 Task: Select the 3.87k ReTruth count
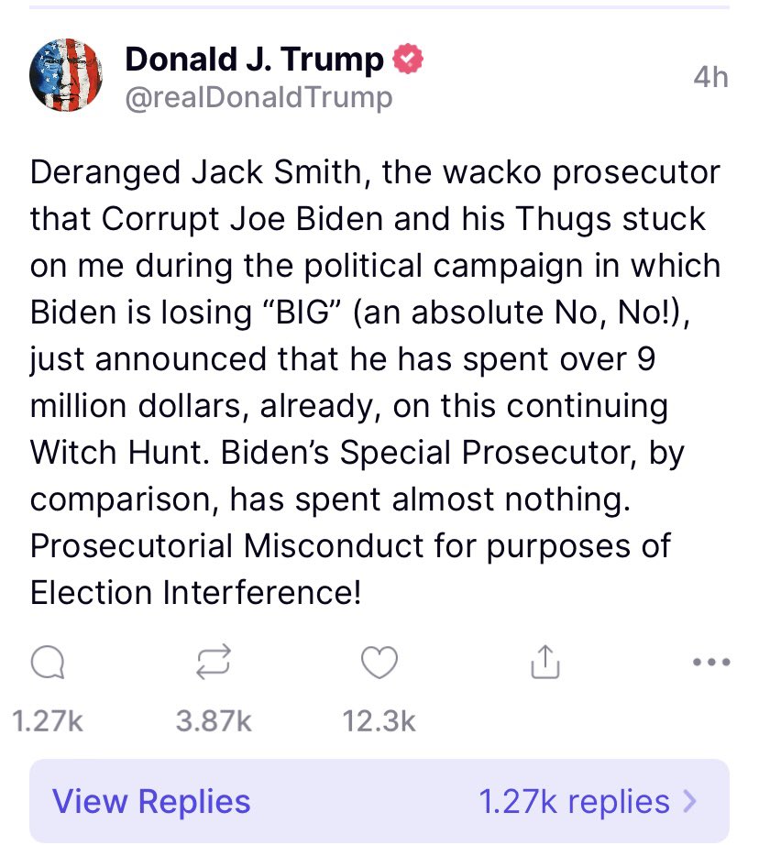(x=214, y=722)
